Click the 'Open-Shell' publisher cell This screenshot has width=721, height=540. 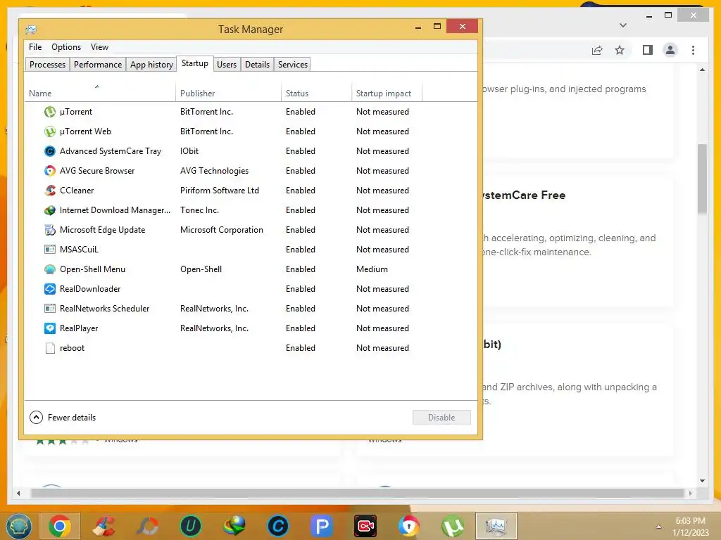[201, 269]
